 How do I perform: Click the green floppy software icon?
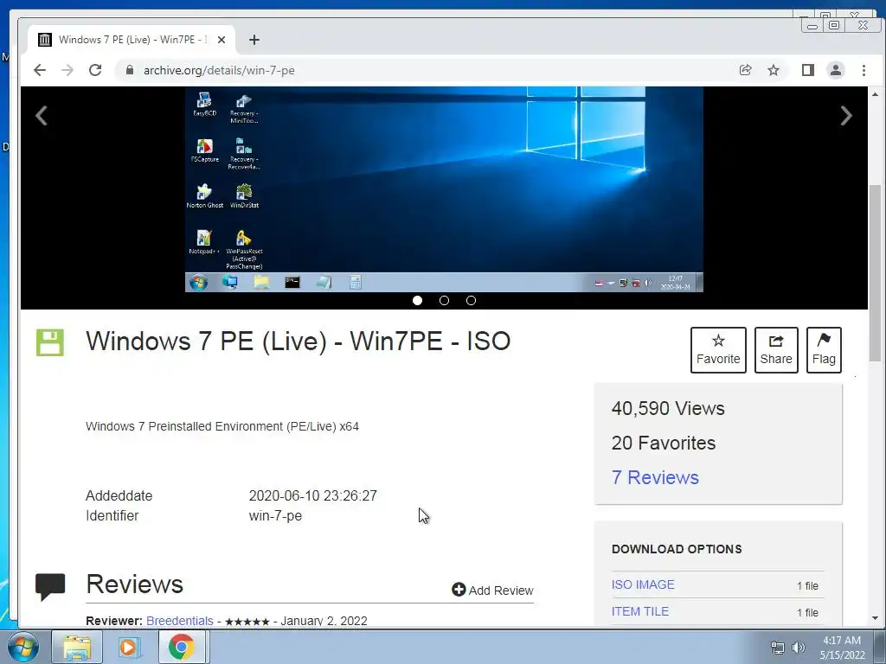pyautogui.click(x=50, y=342)
